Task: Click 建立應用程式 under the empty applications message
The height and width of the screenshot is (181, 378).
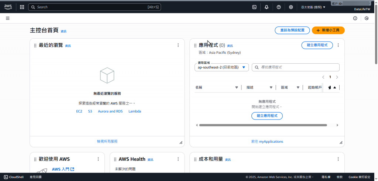Action: (x=267, y=116)
